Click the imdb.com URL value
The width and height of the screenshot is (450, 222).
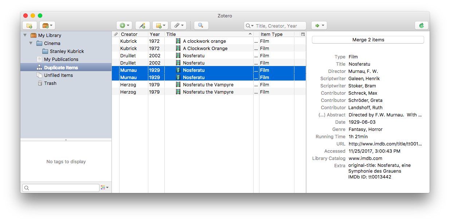[x=386, y=144]
